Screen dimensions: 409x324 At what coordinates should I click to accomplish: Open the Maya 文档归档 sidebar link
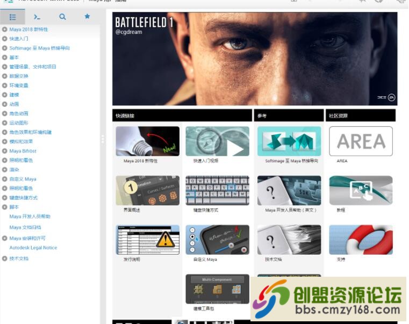[25, 227]
